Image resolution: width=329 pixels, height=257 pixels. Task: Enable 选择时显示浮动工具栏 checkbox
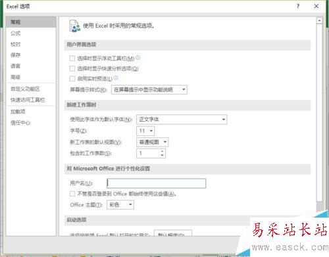coord(72,58)
